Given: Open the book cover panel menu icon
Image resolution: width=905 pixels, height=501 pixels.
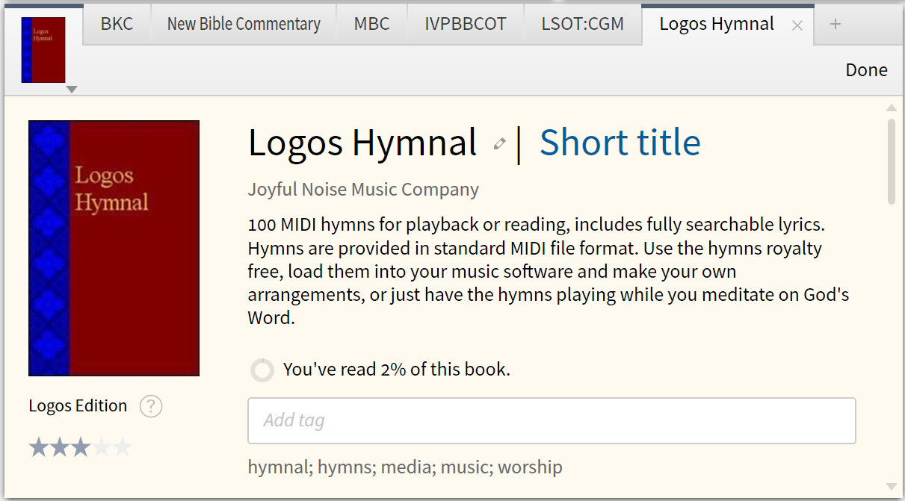Looking at the screenshot, I should click(43, 49).
